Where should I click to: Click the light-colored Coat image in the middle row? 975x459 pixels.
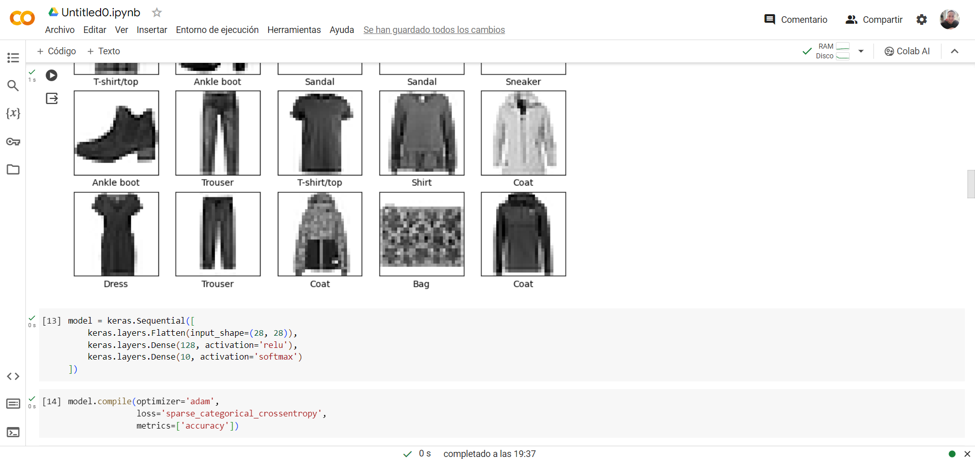(524, 133)
